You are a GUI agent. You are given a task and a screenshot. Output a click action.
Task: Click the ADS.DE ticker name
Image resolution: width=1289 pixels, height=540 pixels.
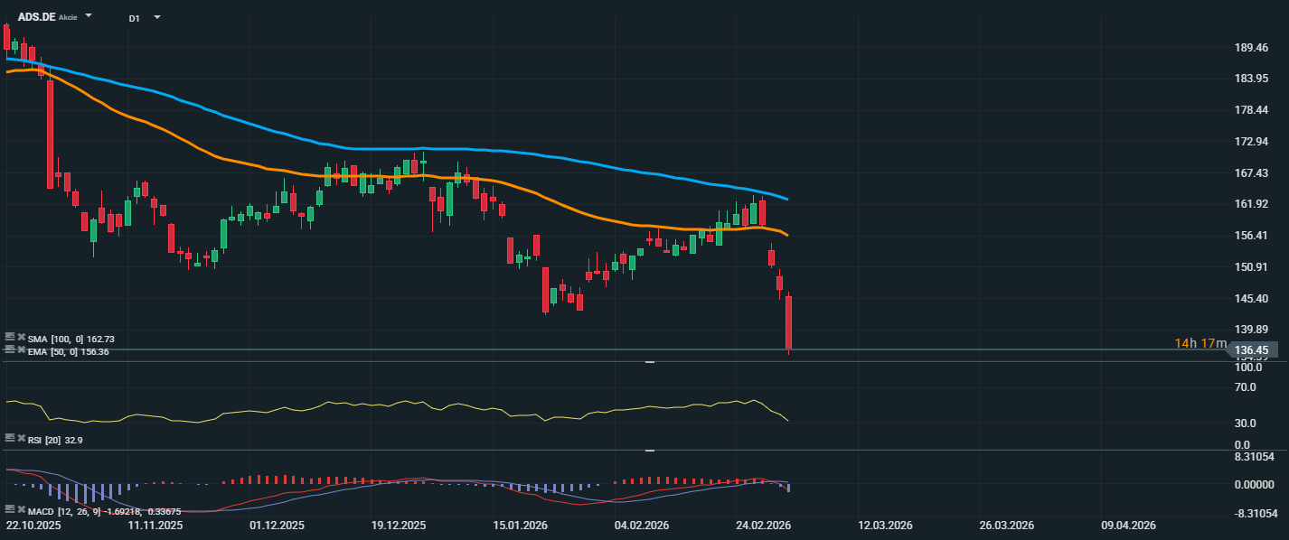[x=37, y=17]
